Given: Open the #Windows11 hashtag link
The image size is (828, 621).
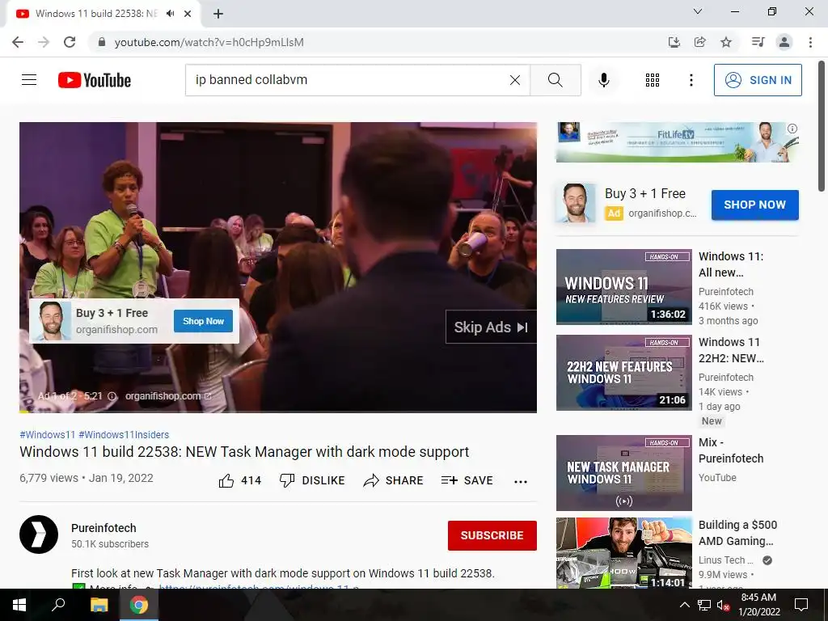Looking at the screenshot, I should click(48, 434).
